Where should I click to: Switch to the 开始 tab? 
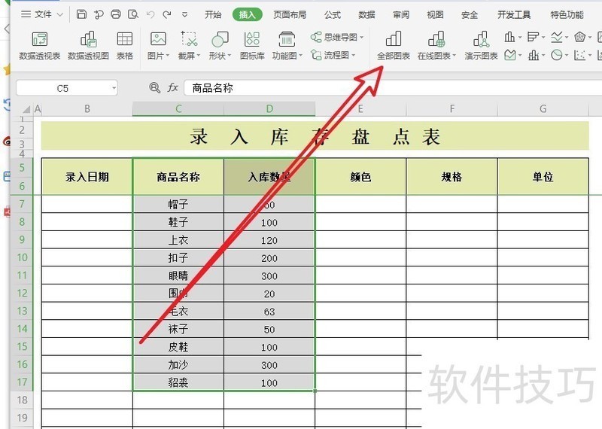213,14
